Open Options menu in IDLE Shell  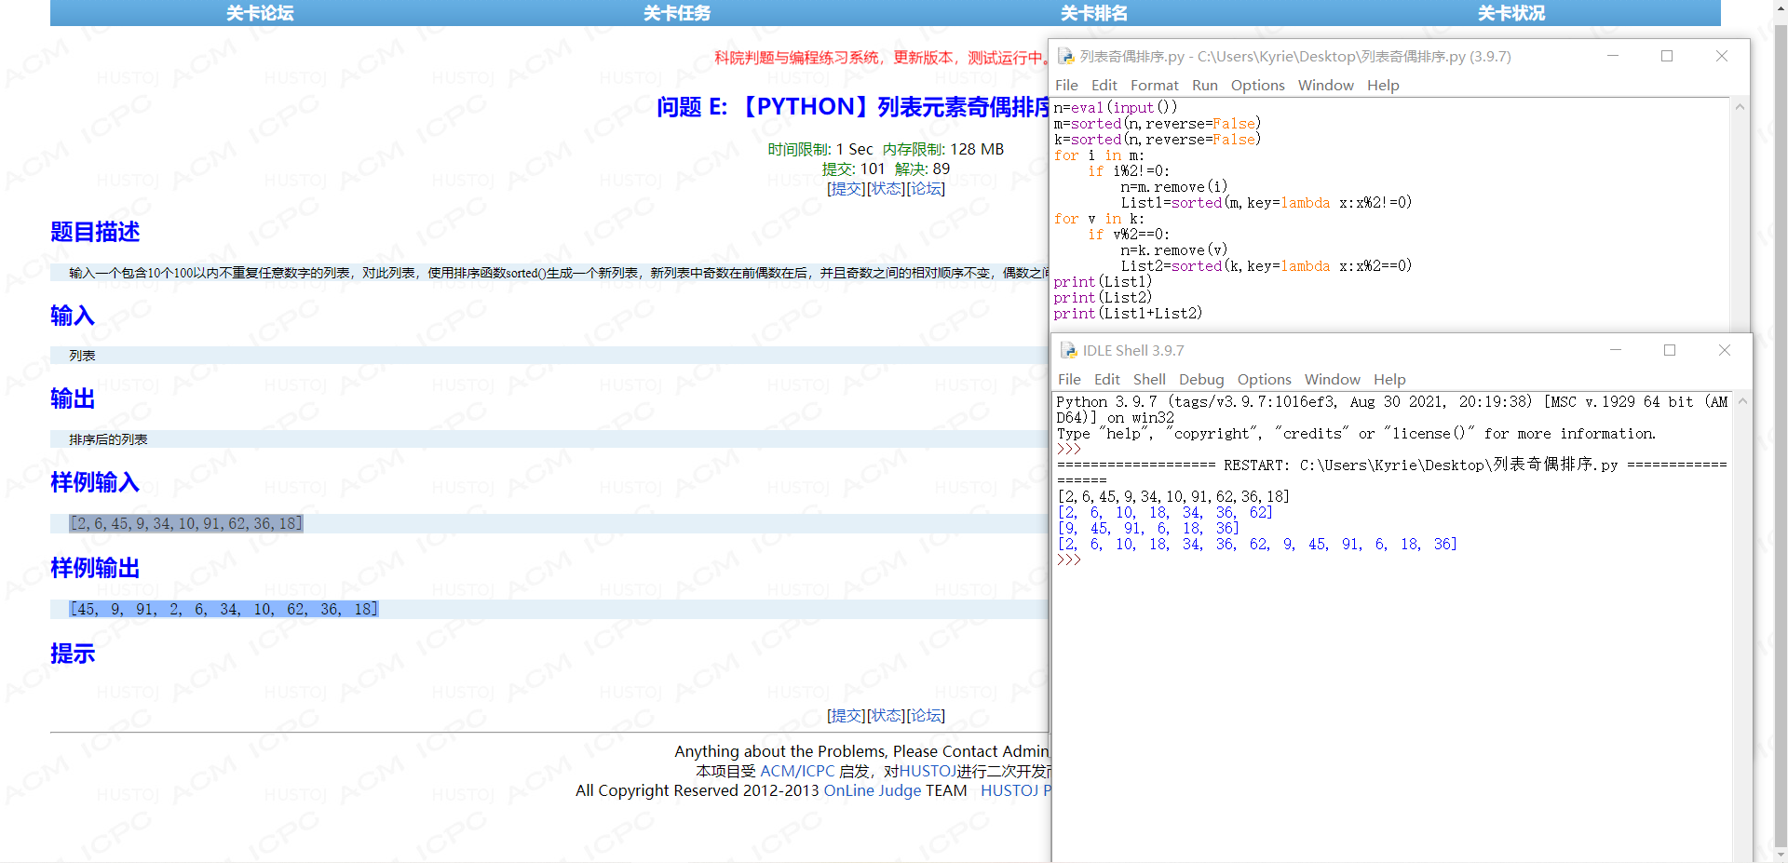click(x=1264, y=380)
